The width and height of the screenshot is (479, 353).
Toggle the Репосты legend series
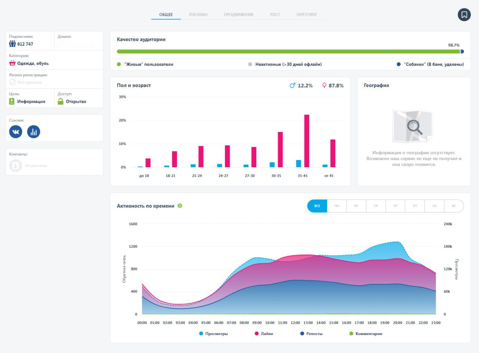311,334
